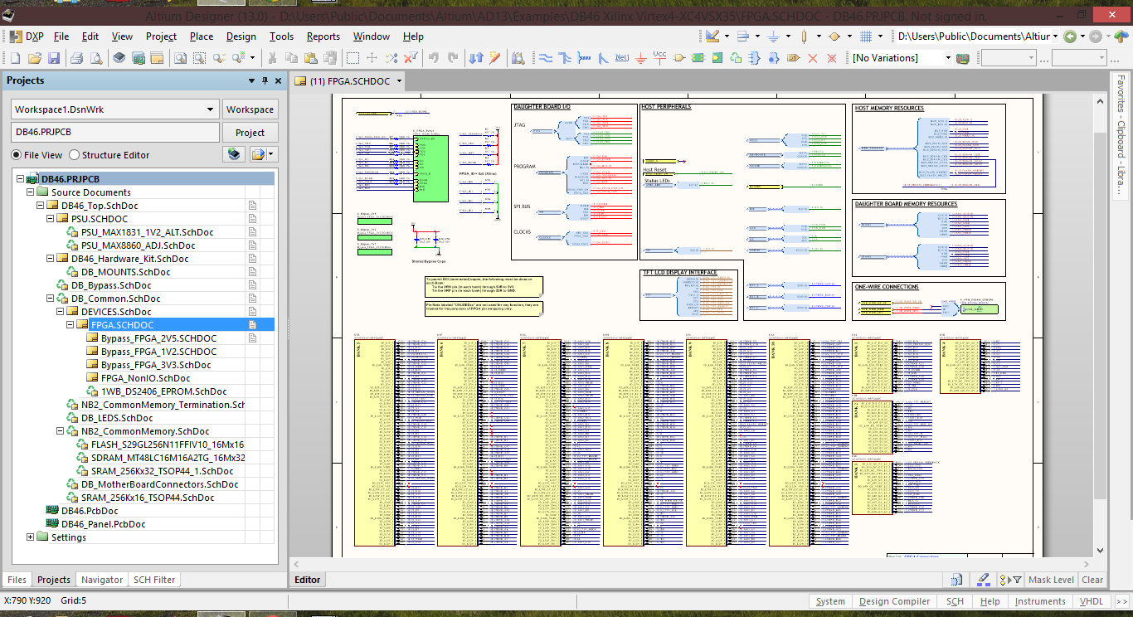Save the active document
1133x617 pixels.
pos(54,58)
